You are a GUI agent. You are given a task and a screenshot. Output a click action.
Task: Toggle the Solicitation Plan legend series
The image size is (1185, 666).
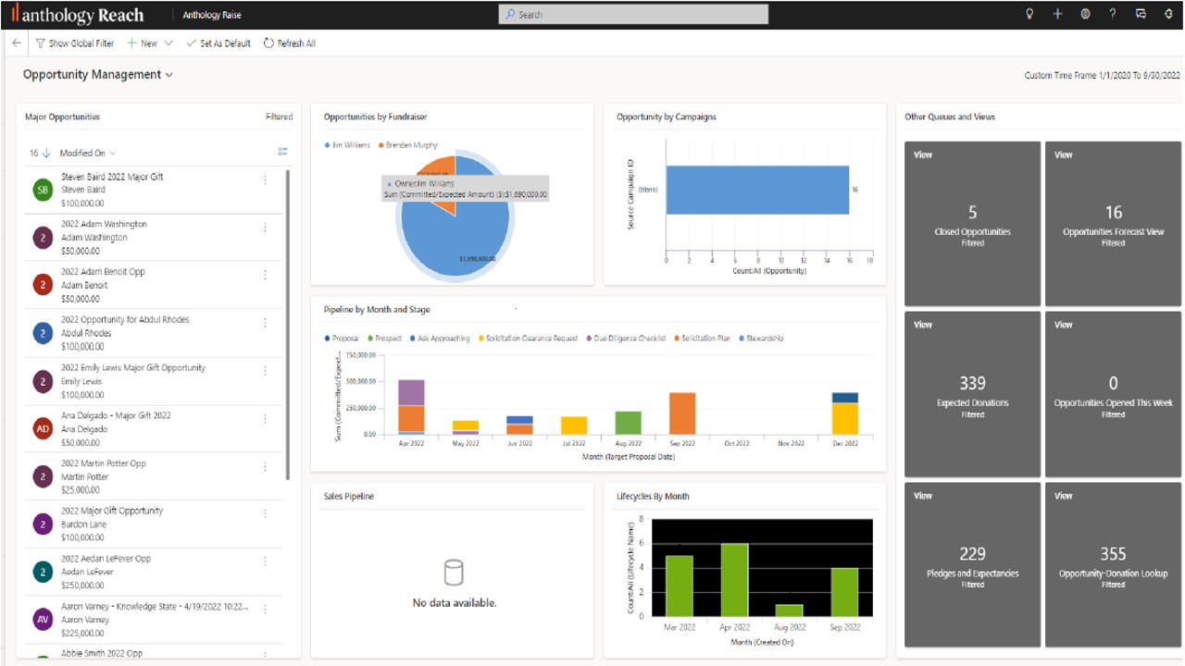[702, 339]
